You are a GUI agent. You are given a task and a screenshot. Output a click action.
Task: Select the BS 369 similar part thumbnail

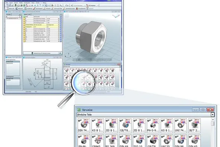[x=111, y=141]
